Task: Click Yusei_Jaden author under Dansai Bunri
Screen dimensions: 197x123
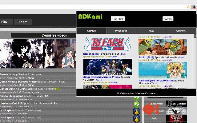Action: [34, 92]
